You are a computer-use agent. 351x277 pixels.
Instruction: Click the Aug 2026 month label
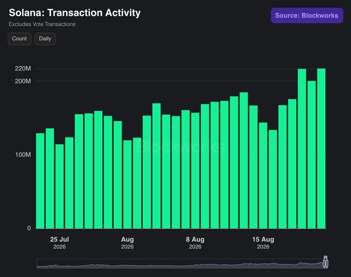tap(127, 243)
